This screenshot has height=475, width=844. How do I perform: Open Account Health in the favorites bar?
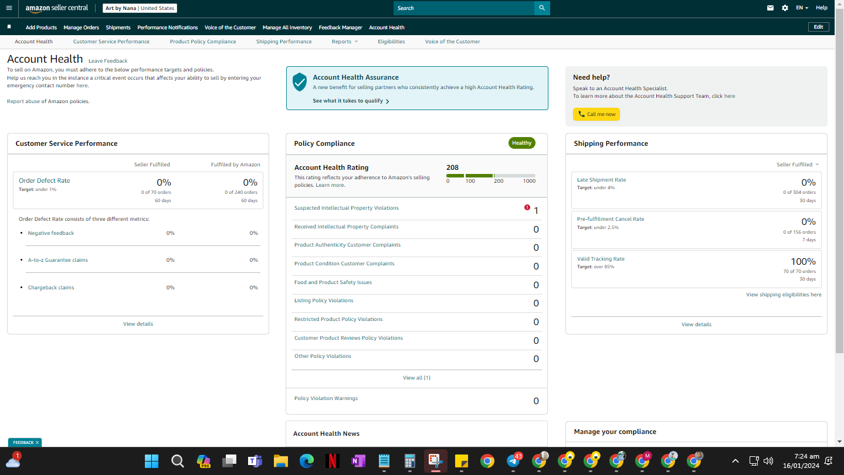(387, 28)
